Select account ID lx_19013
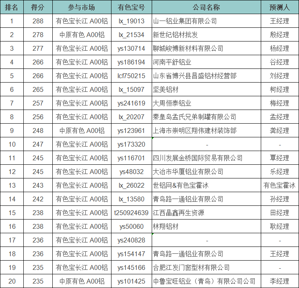 pyautogui.click(x=131, y=21)
